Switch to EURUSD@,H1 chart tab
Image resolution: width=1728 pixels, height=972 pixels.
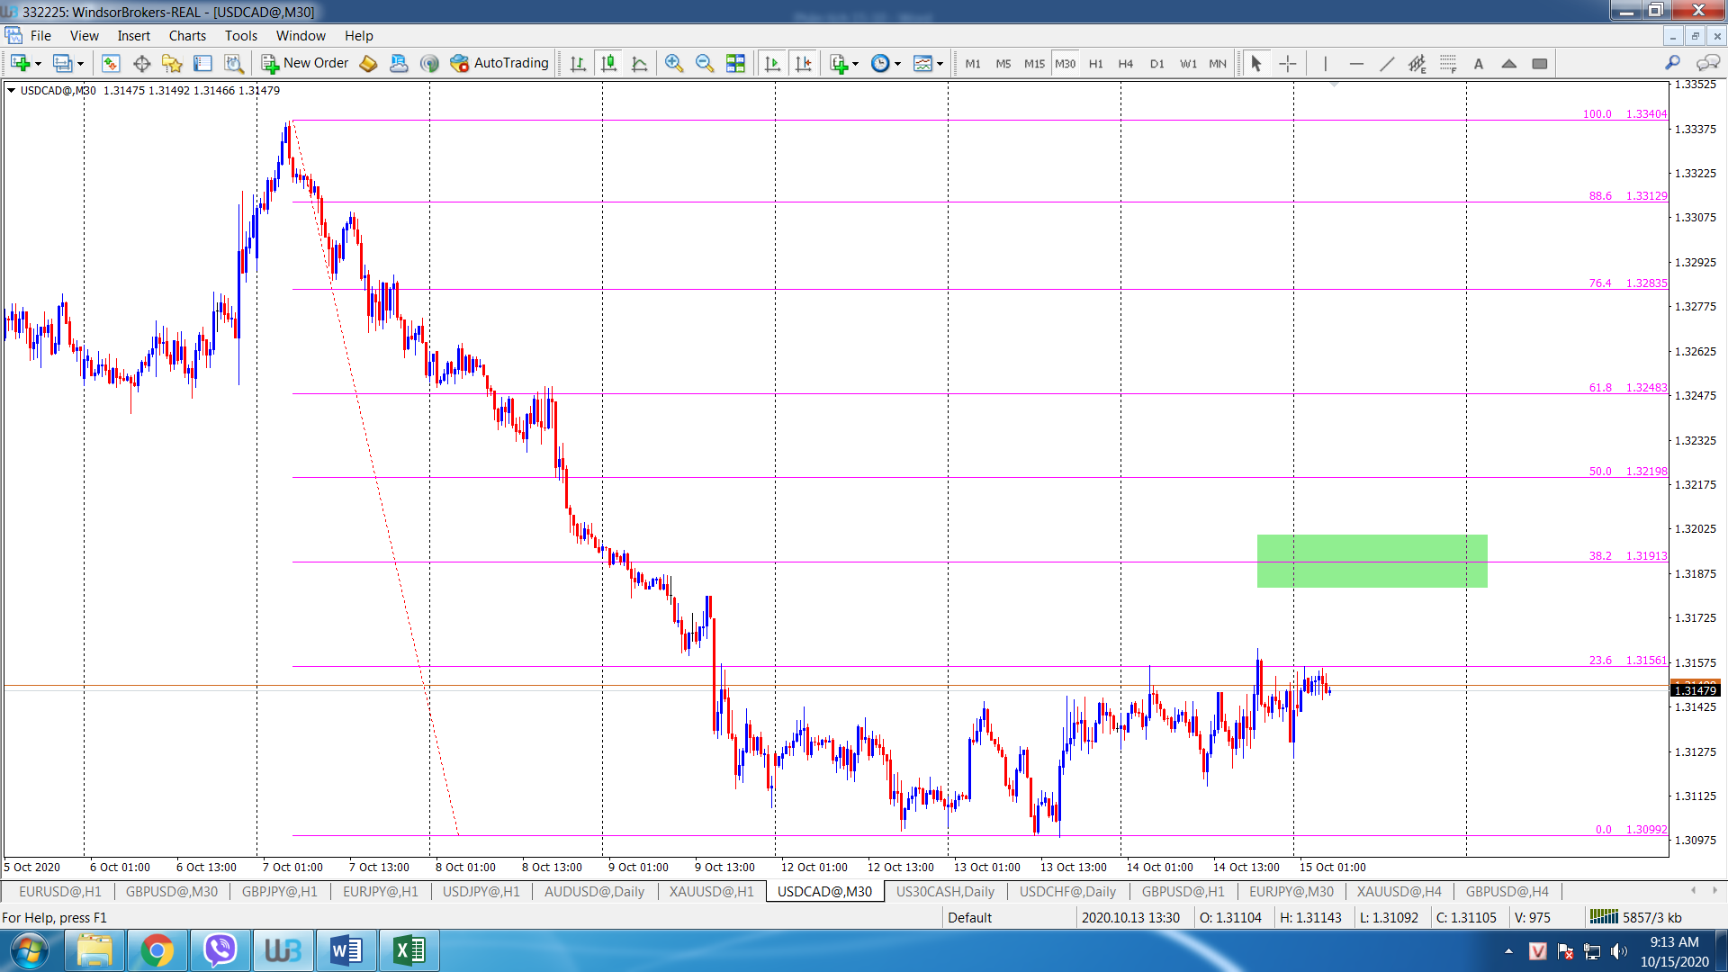60,891
